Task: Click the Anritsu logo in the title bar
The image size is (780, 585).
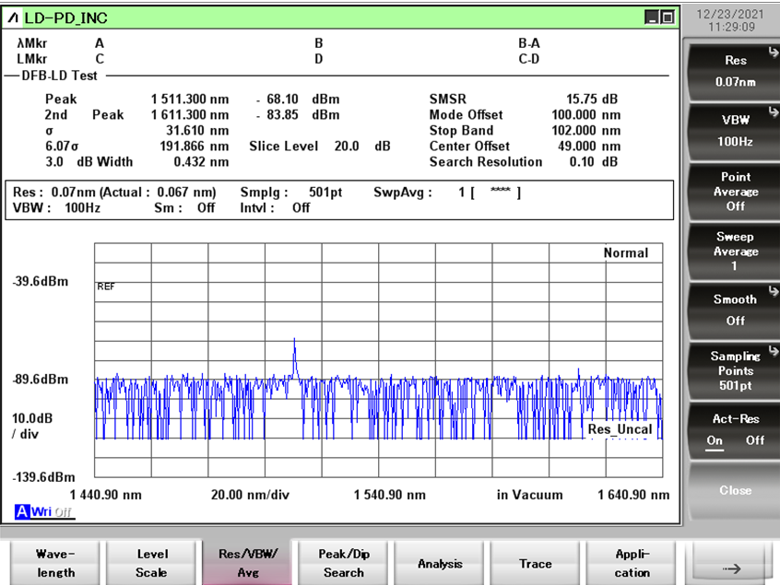Action: (x=15, y=18)
